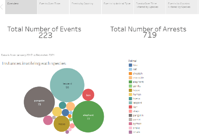Select the cat light-blue legend swatch

point(131,69)
